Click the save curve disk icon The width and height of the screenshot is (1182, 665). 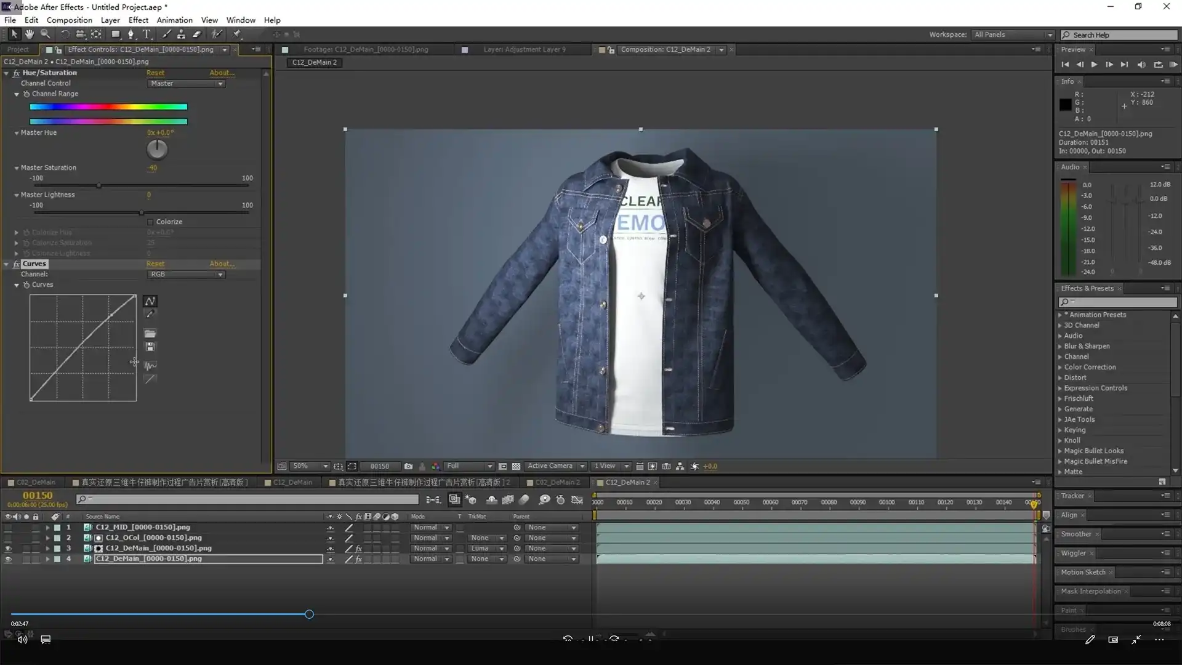click(x=150, y=347)
